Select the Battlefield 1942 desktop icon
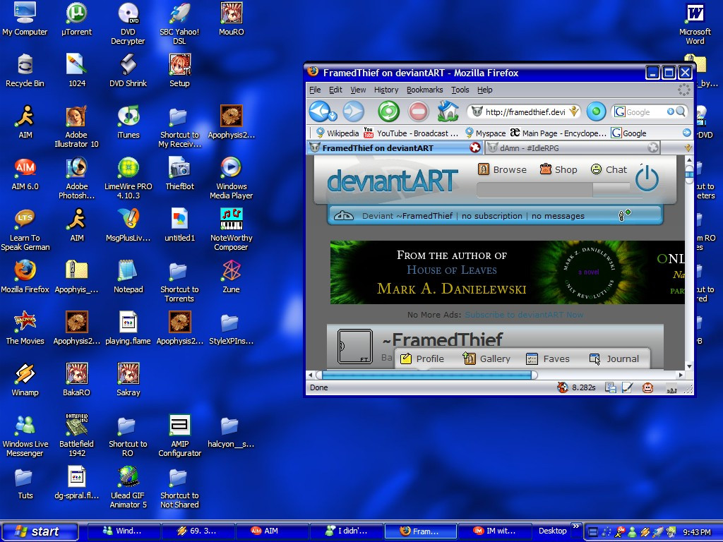The image size is (723, 542). click(x=76, y=435)
